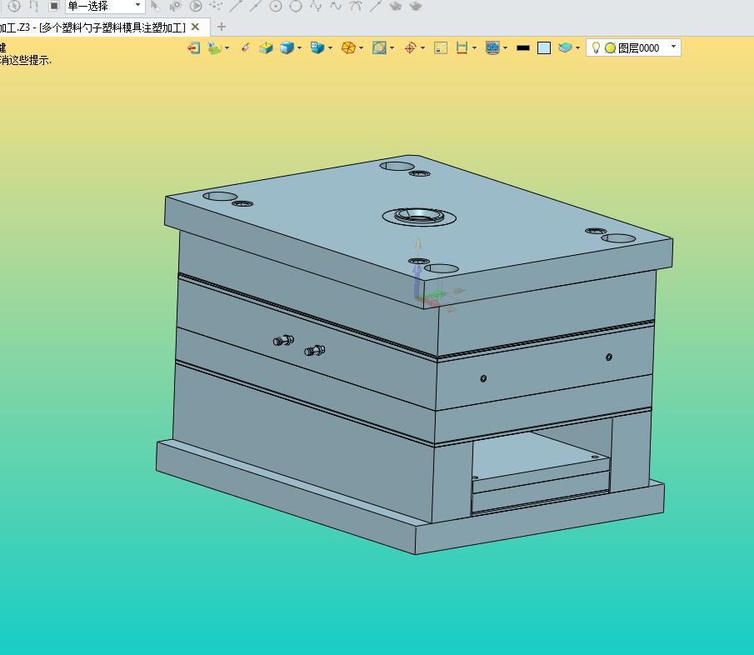This screenshot has height=655, width=754.
Task: Click the exit icon at toolbar start
Action: [193, 48]
